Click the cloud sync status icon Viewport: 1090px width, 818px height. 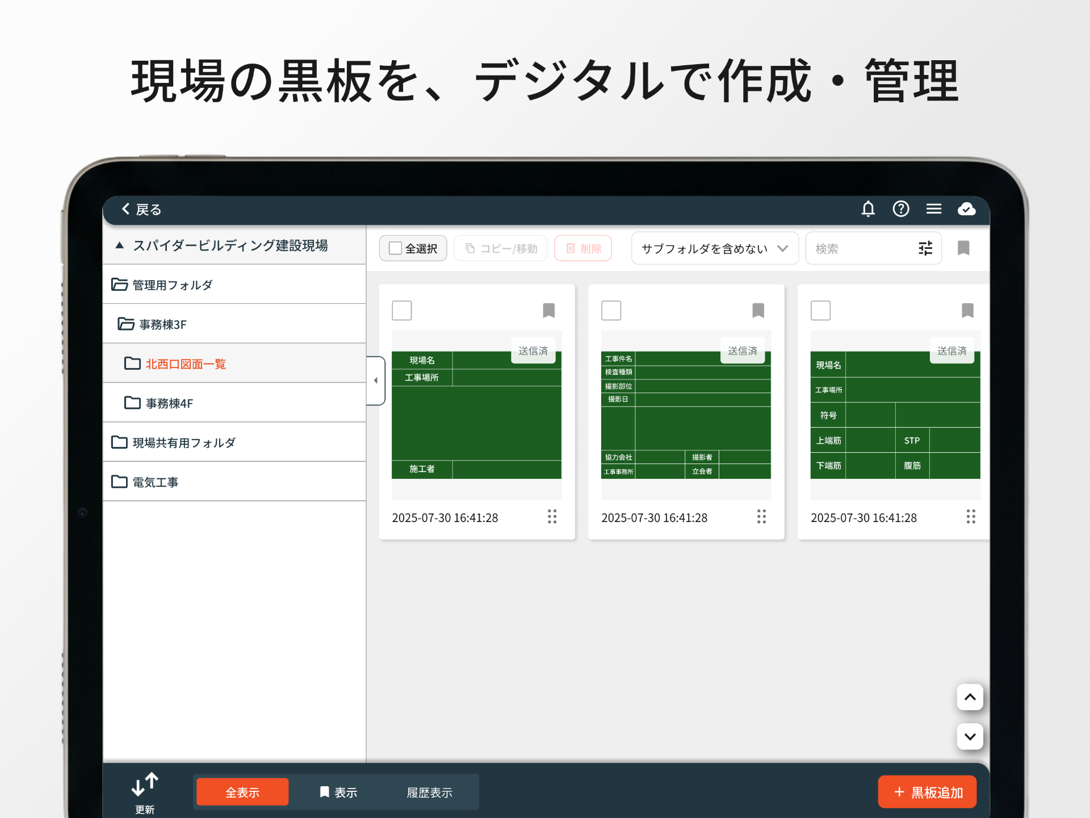[967, 209]
